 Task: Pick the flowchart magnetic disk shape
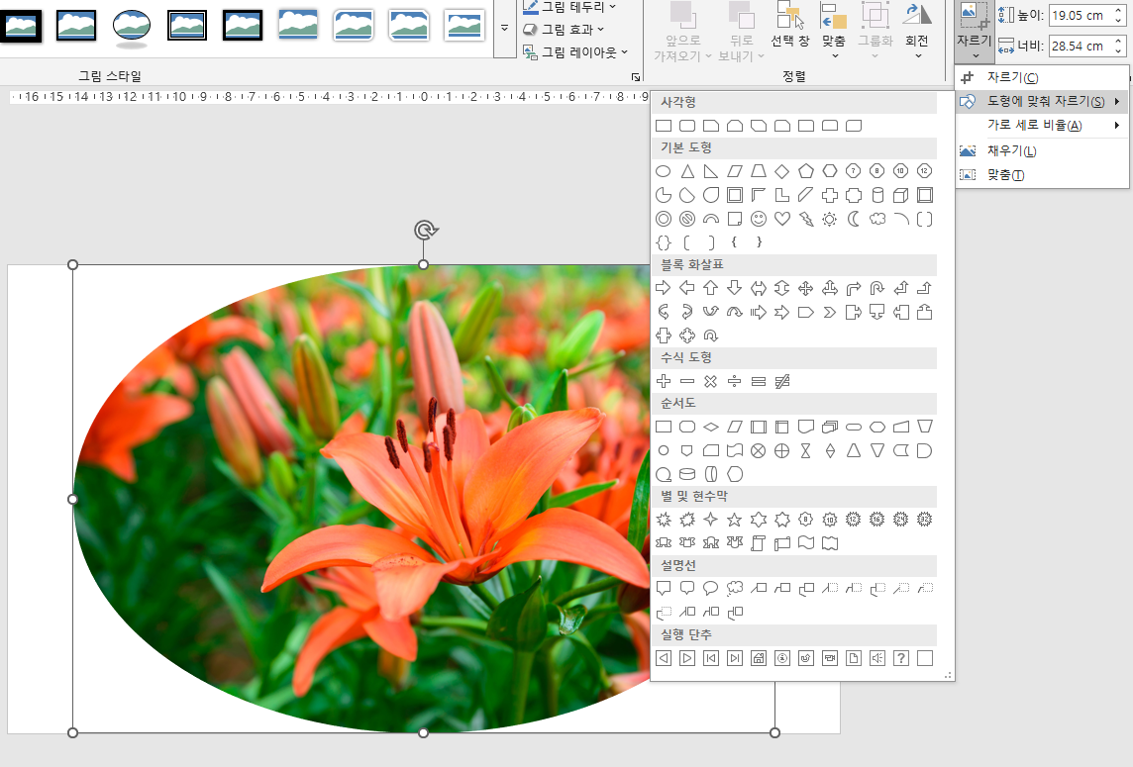point(687,474)
